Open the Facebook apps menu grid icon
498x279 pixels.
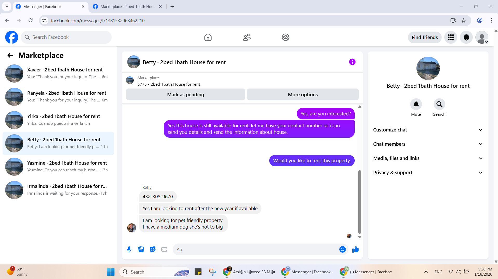click(451, 37)
